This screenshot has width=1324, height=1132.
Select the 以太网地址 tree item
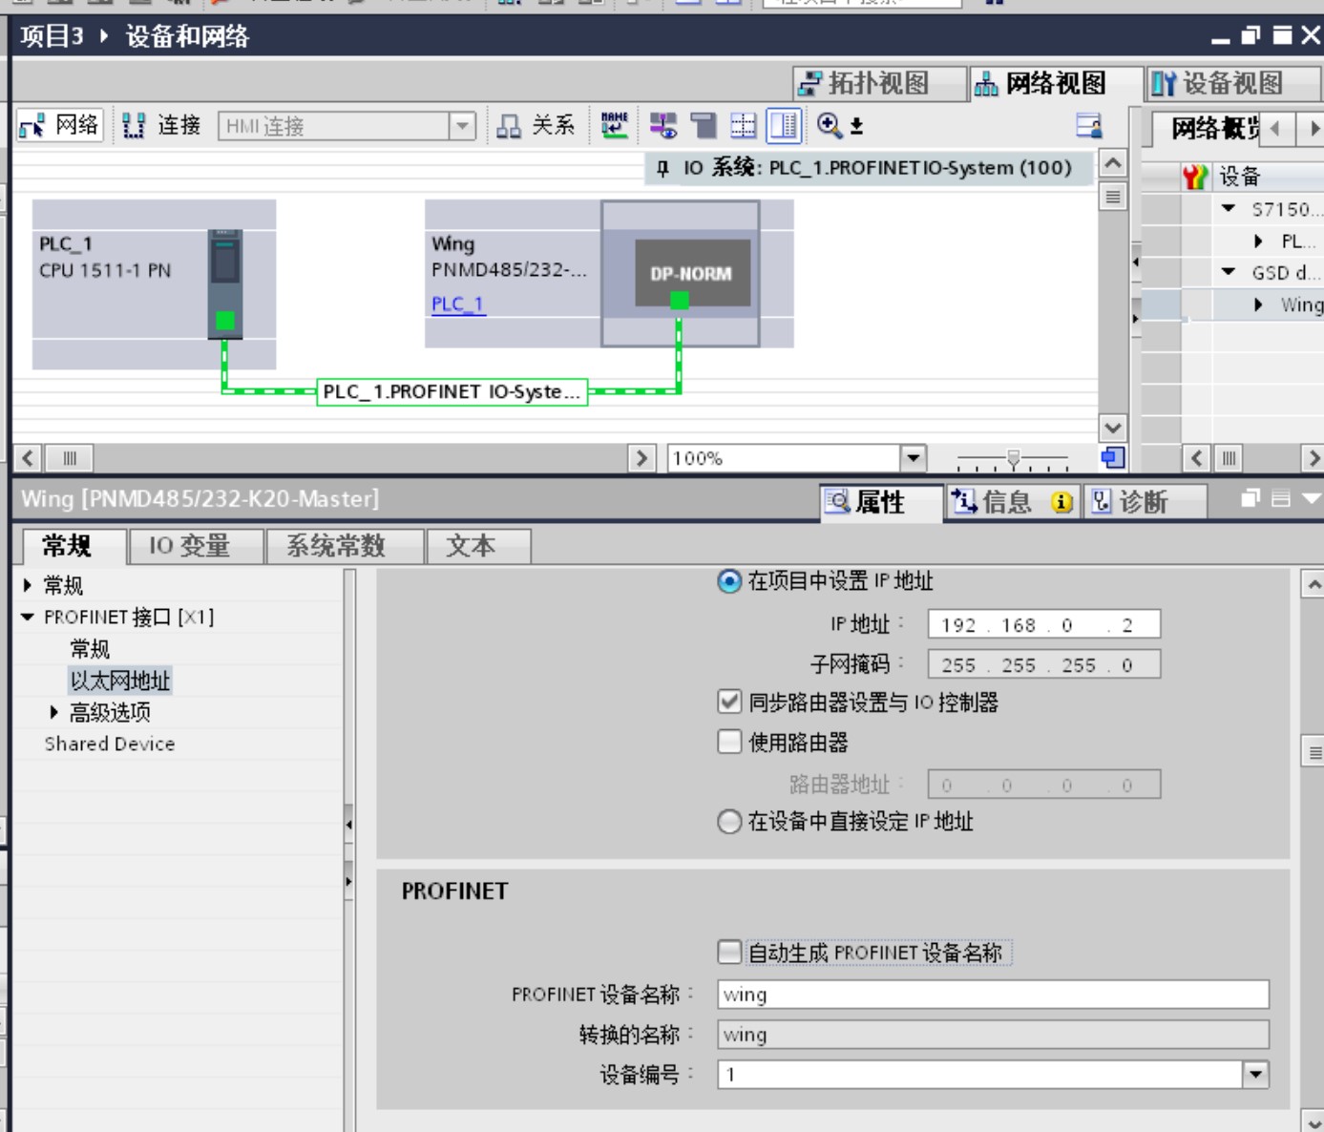(120, 681)
